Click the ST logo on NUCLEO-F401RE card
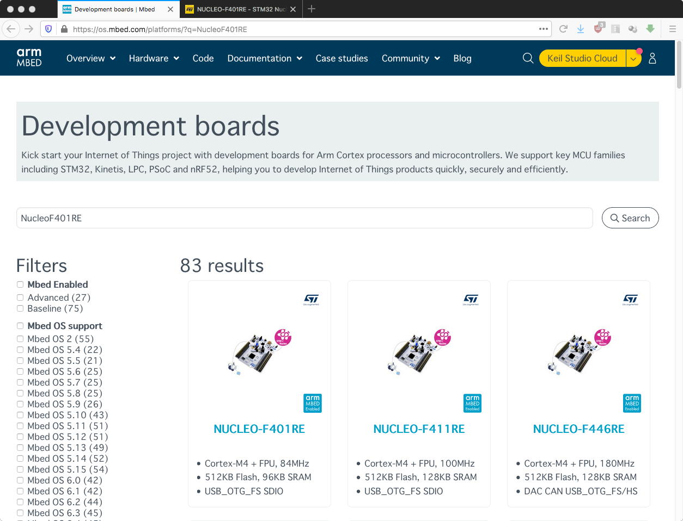Image resolution: width=683 pixels, height=521 pixels. click(311, 300)
